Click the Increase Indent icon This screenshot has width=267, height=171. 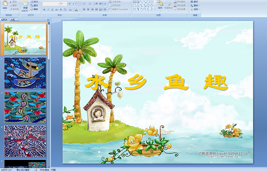(x=100, y=4)
